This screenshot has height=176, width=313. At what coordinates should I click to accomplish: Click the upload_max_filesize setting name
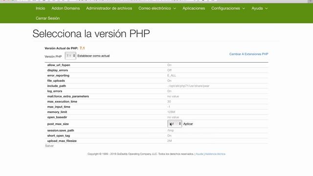[x=62, y=141]
